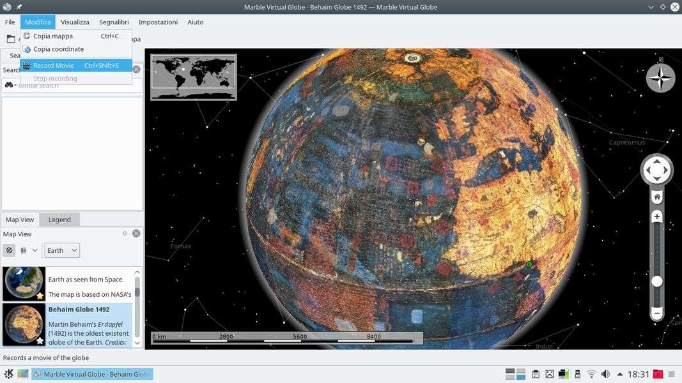Zoom out using the minus button
Image resolution: width=682 pixels, height=383 pixels.
pyautogui.click(x=656, y=313)
